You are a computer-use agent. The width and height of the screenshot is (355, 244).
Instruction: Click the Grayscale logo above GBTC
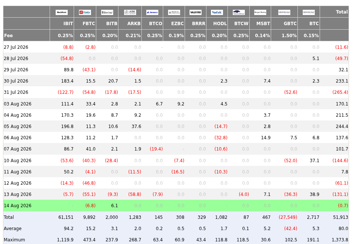(284, 12)
